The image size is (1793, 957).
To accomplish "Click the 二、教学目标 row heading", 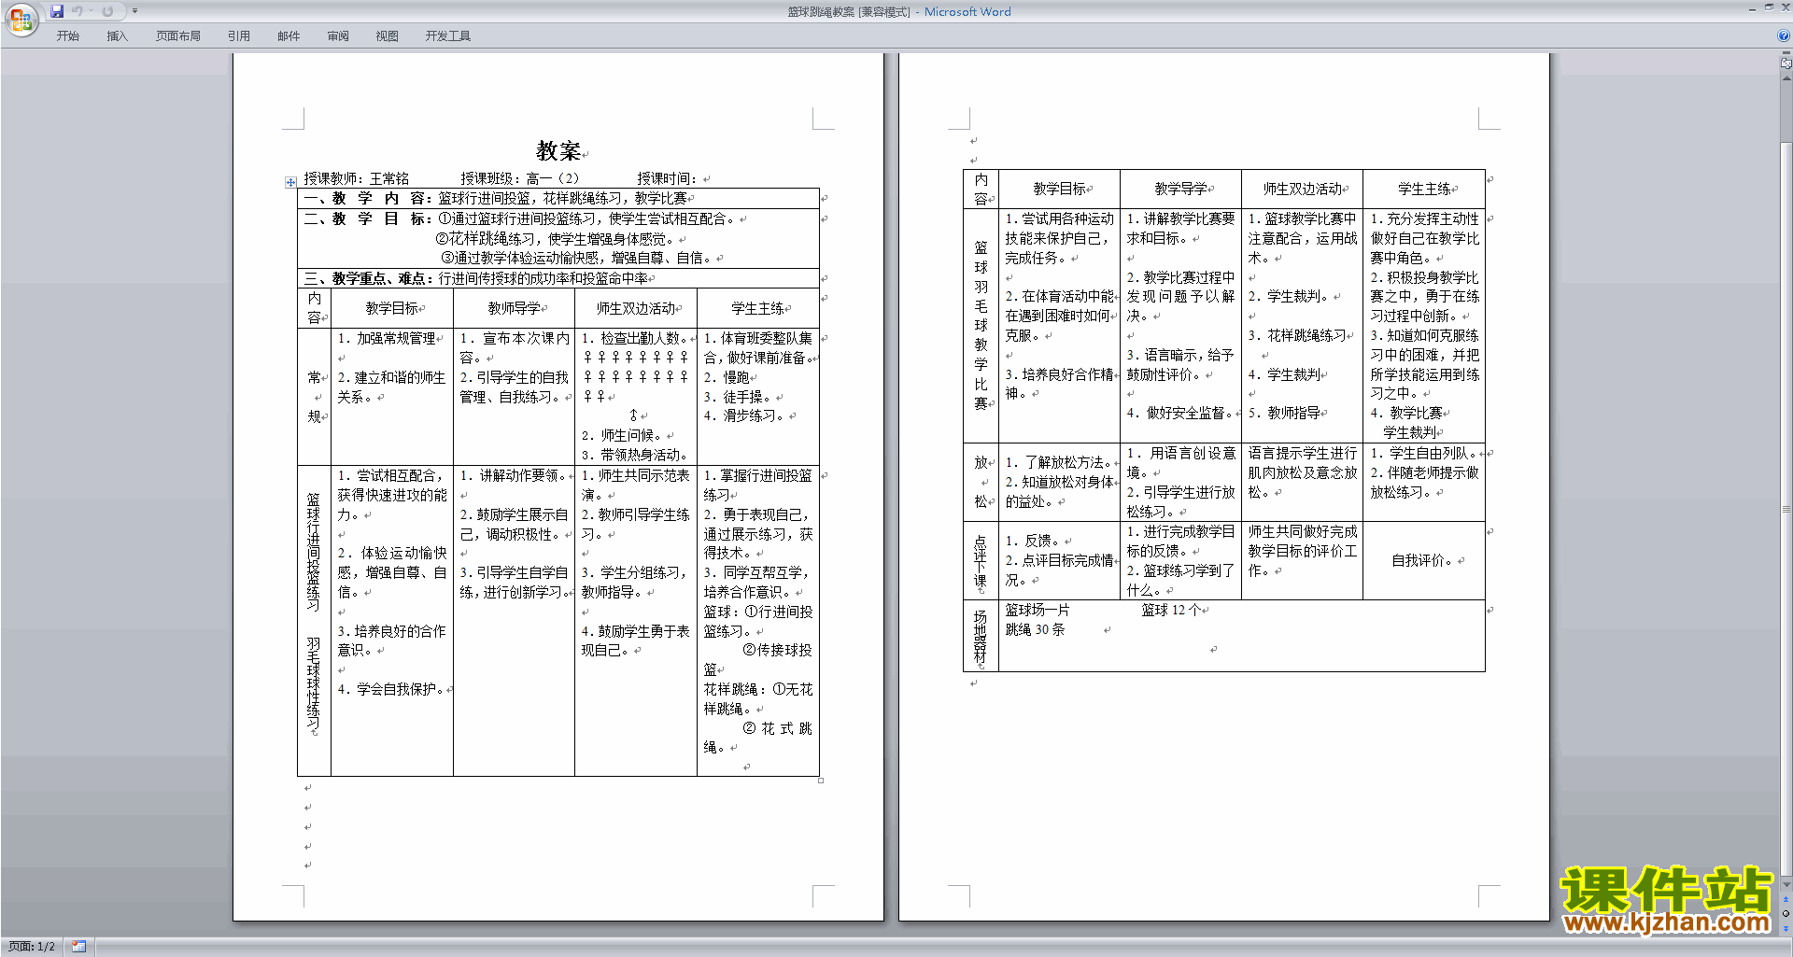I will click(x=368, y=218).
